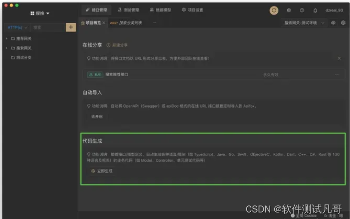The height and width of the screenshot is (219, 350).
Task: Open the HTTP(s) protocol filter dropdown
Action: point(18,27)
